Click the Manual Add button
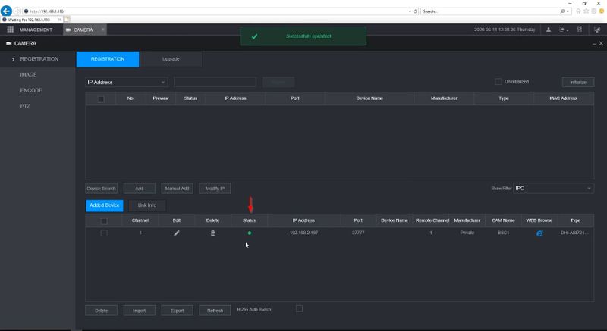The height and width of the screenshot is (331, 607). click(177, 189)
